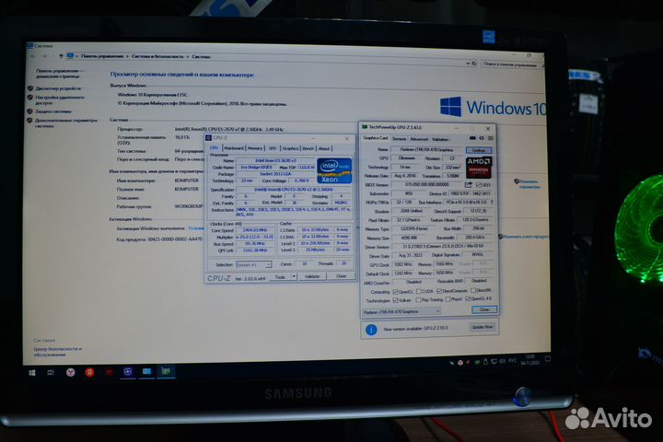Click the Device Manager shield icon

[x=30, y=88]
